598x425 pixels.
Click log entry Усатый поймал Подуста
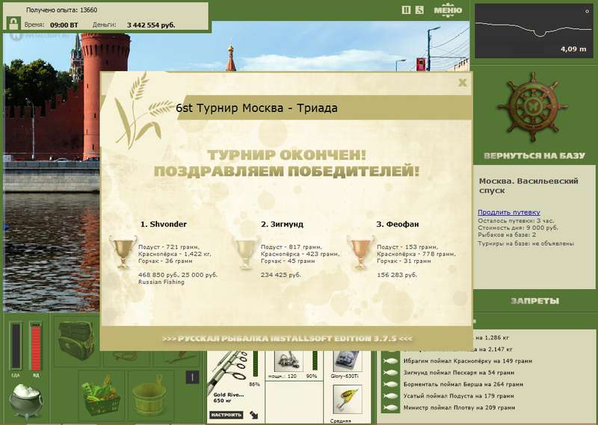(x=459, y=396)
